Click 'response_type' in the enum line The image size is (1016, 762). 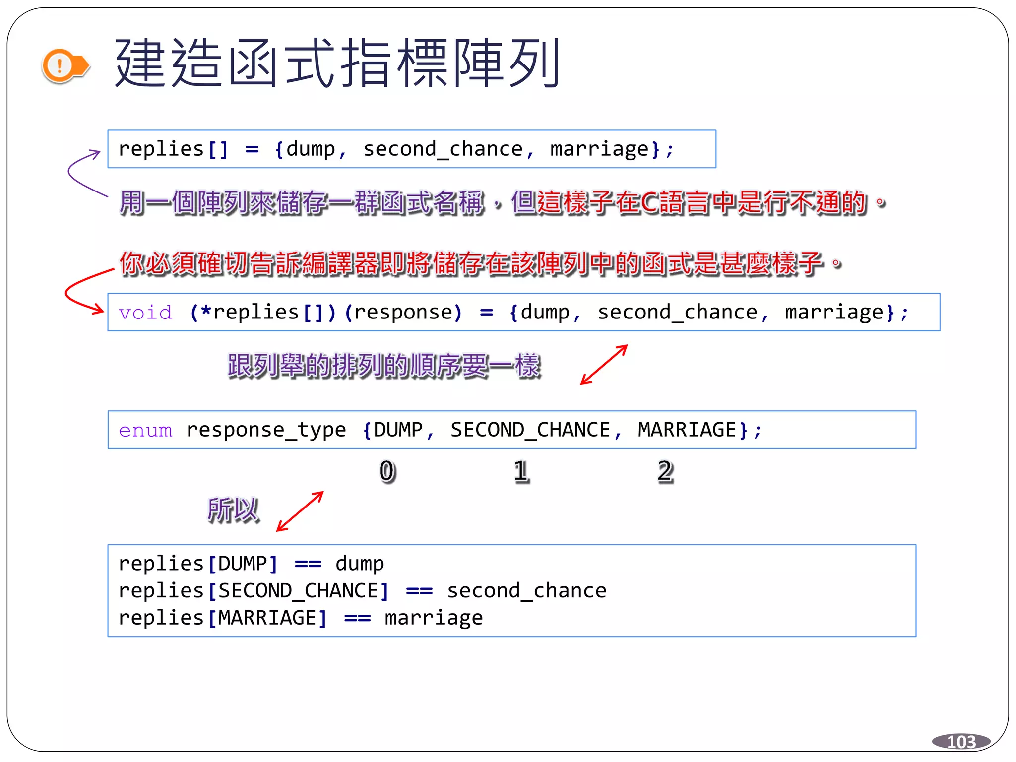266,430
